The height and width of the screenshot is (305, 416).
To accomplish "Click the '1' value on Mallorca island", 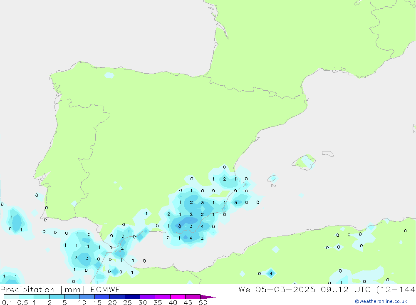I will pyautogui.click(x=311, y=165).
